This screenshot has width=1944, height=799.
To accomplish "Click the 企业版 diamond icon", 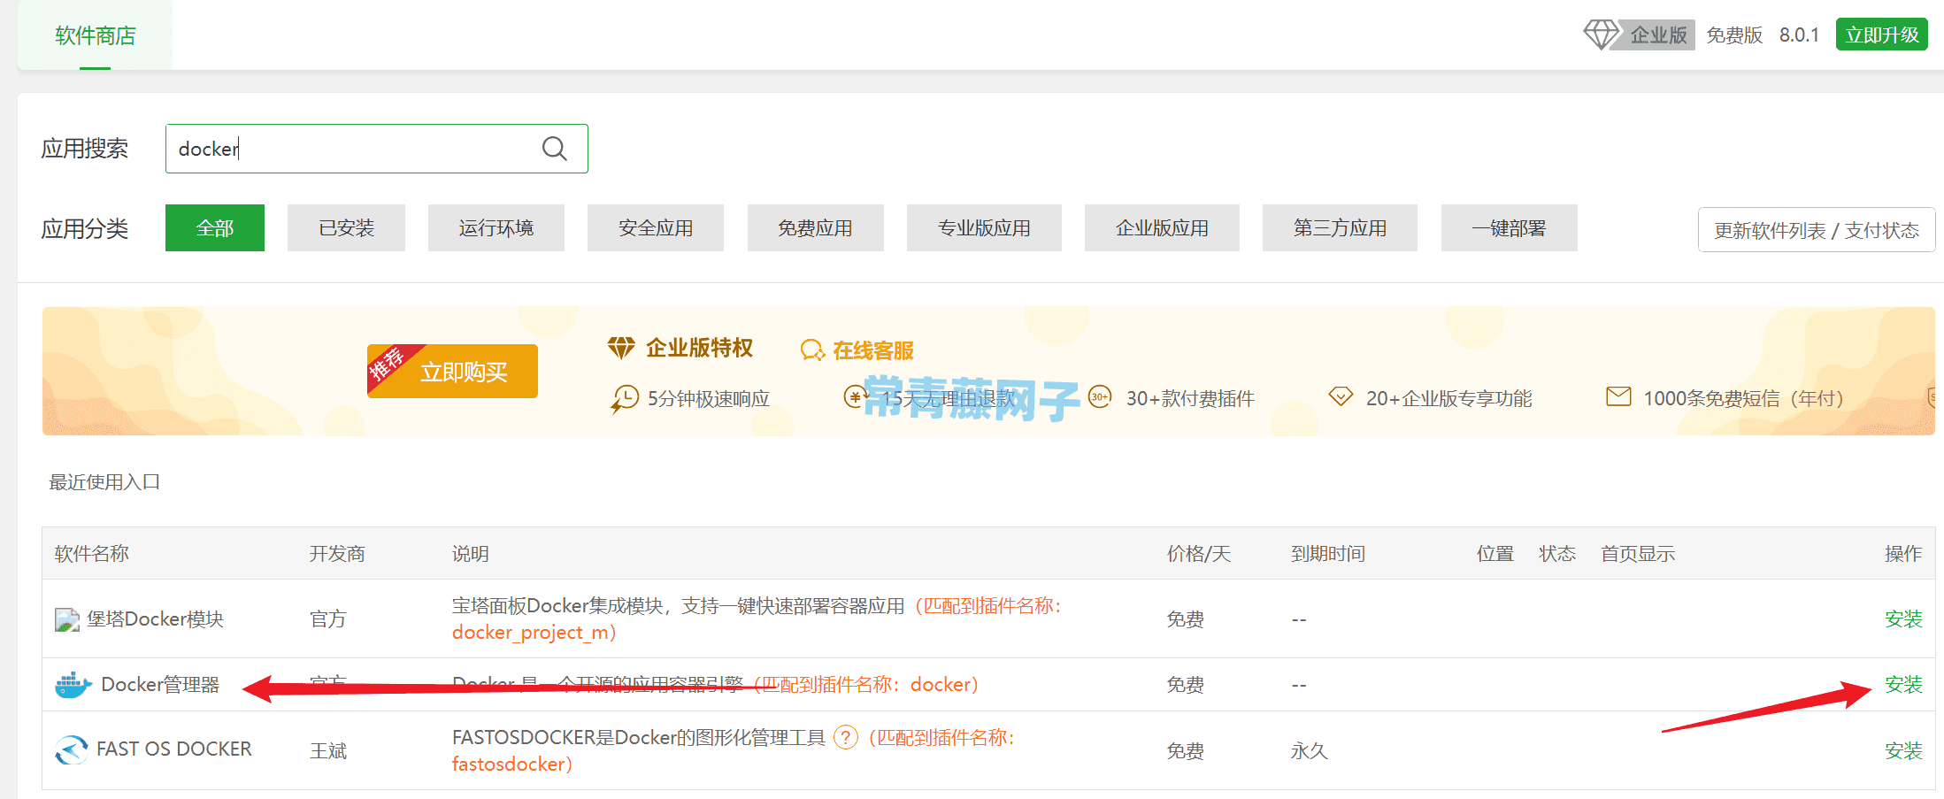I will point(1602,34).
